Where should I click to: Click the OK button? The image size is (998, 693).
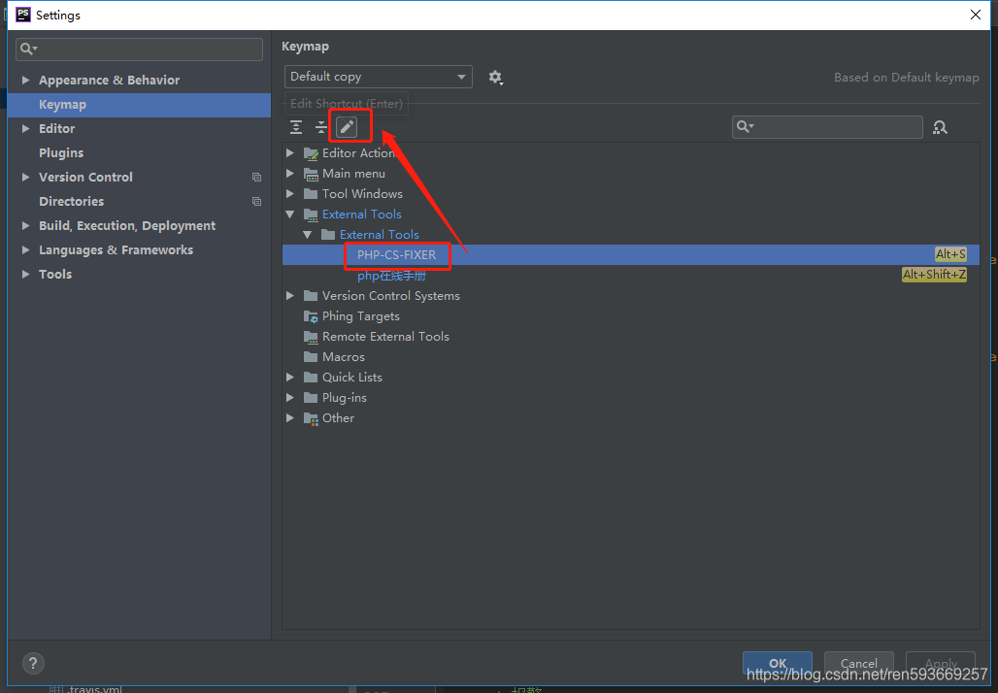[778, 663]
